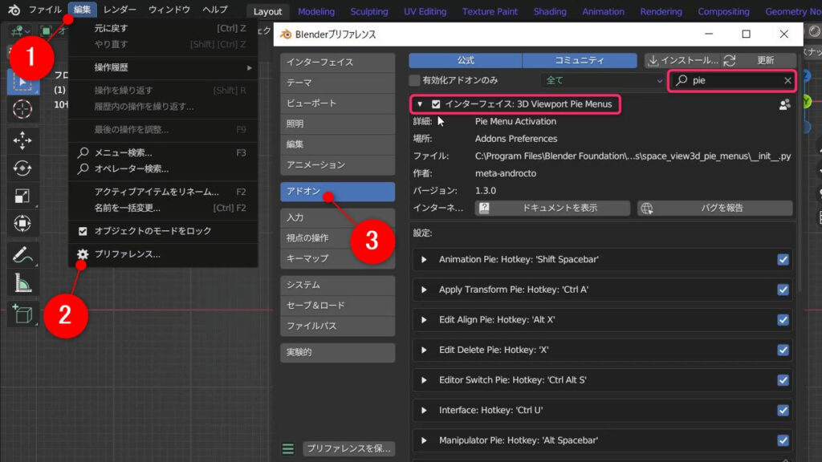Select the Transform tool
This screenshot has width=822, height=462.
click(x=22, y=224)
